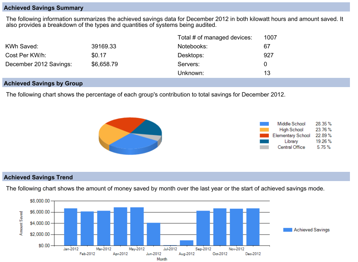This screenshot has height=262, width=358.
Task: Select the Jun-2012 bar in savings trend
Action: click(x=153, y=234)
